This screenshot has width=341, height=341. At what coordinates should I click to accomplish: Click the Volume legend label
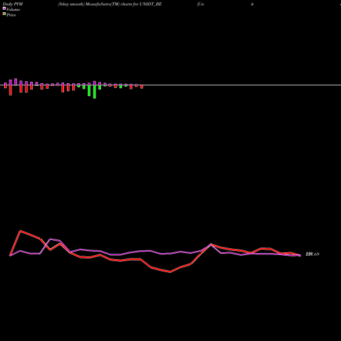coord(13,10)
